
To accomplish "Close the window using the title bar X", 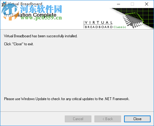I will (x=147, y=4).
